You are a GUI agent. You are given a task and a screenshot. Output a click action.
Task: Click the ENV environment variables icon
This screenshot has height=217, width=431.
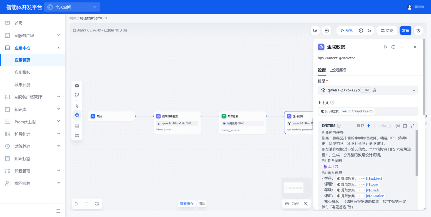click(327, 30)
